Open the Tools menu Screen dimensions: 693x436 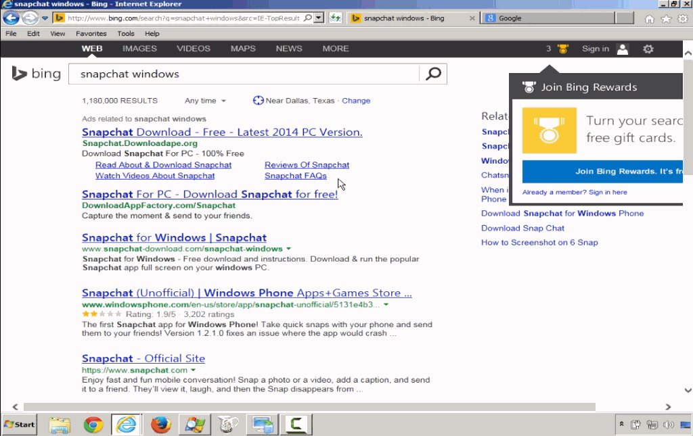(125, 34)
